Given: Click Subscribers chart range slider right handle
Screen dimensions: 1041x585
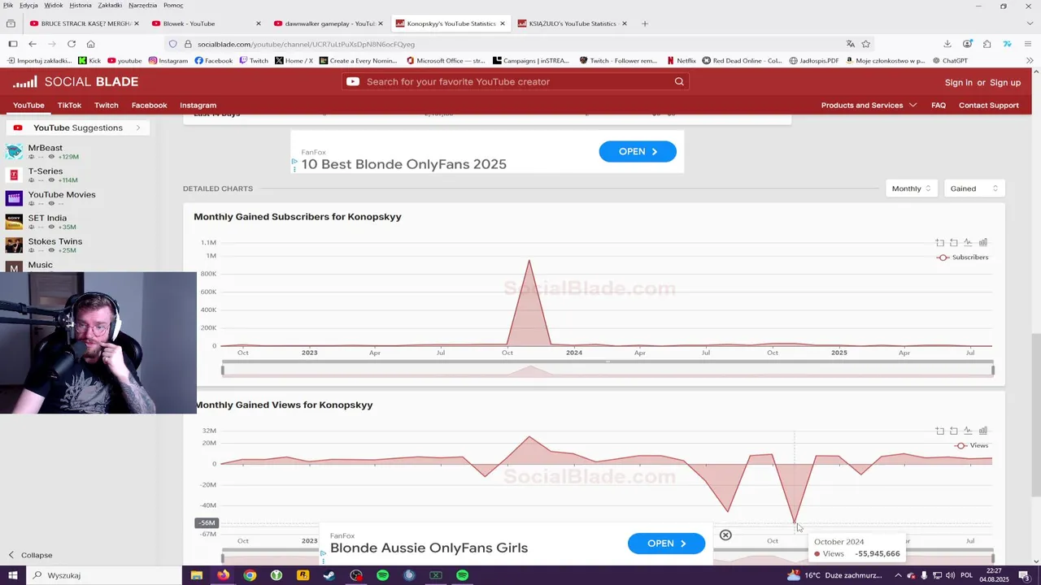Looking at the screenshot, I should pos(993,370).
